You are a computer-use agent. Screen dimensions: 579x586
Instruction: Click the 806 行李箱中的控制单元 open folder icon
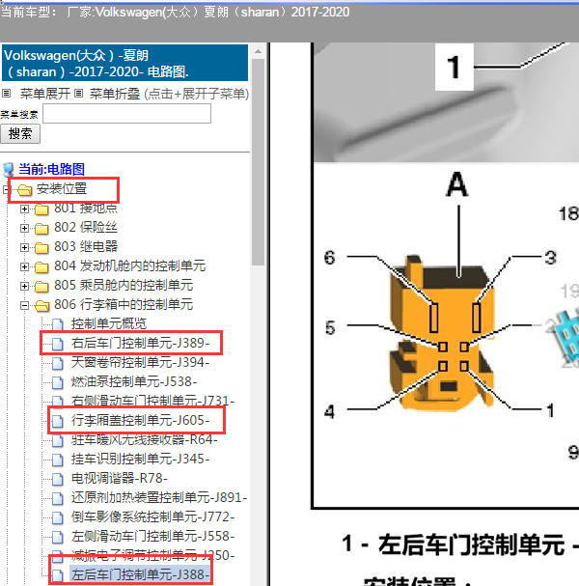point(41,306)
